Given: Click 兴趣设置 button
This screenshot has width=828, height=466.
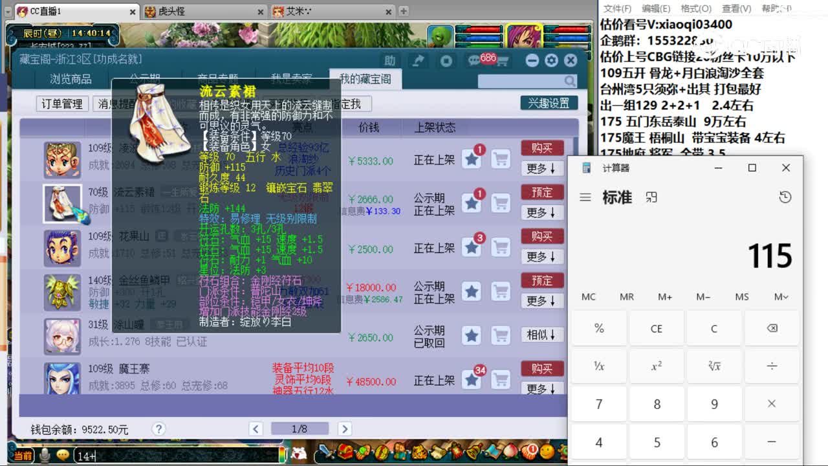Looking at the screenshot, I should coord(549,103).
